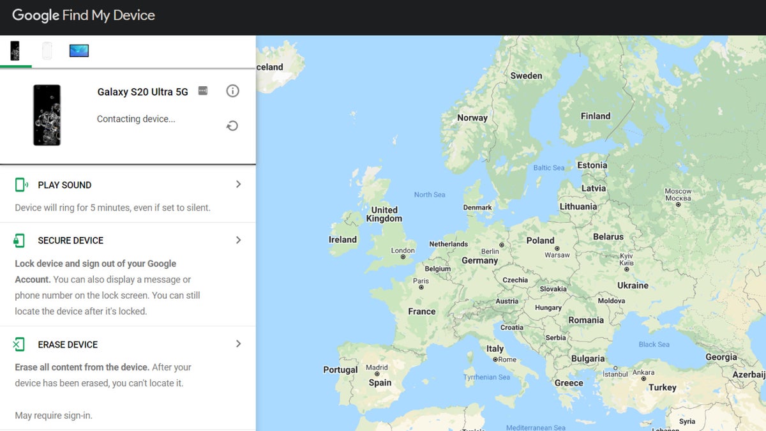Expand the Erase Device chevron

(x=238, y=344)
